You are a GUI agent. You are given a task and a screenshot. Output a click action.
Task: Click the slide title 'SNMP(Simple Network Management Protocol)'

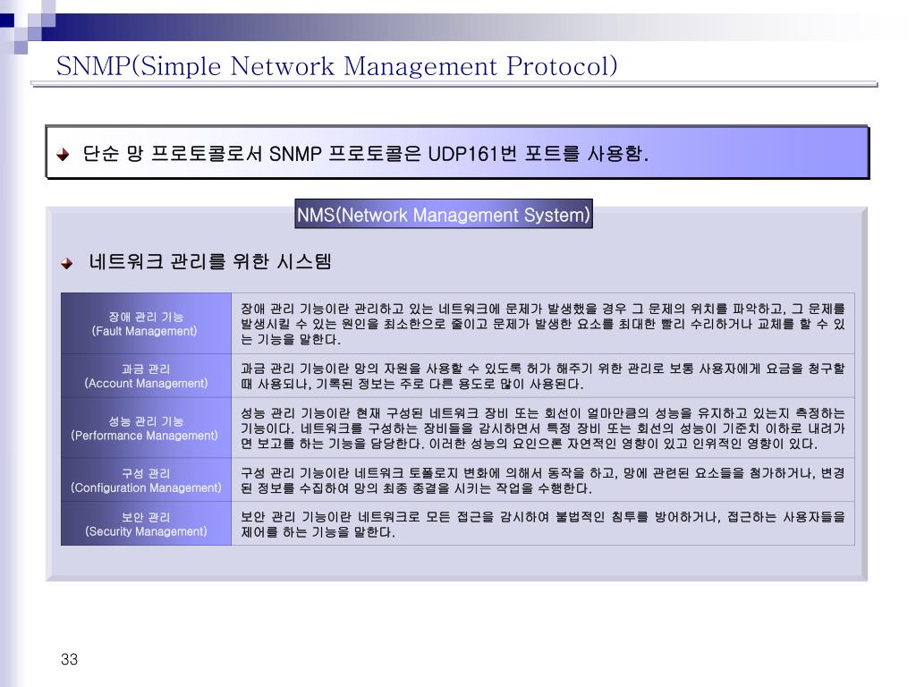point(336,66)
